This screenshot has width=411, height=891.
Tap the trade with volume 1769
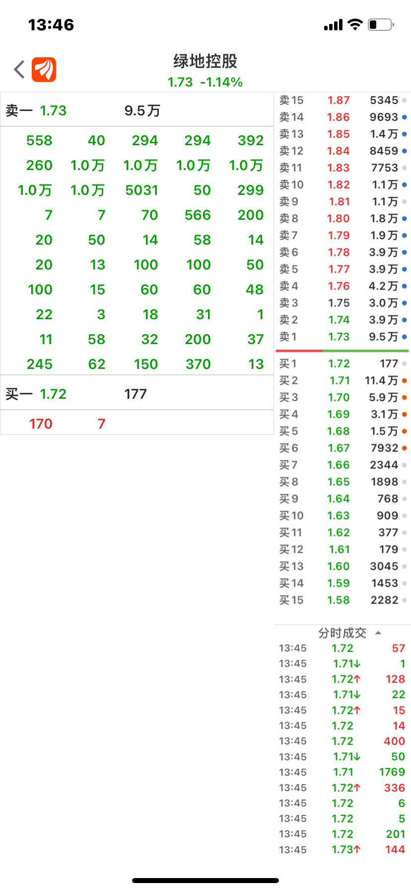point(342,772)
